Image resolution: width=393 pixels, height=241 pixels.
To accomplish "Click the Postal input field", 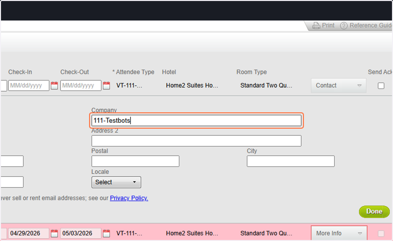I will pyautogui.click(x=135, y=161).
